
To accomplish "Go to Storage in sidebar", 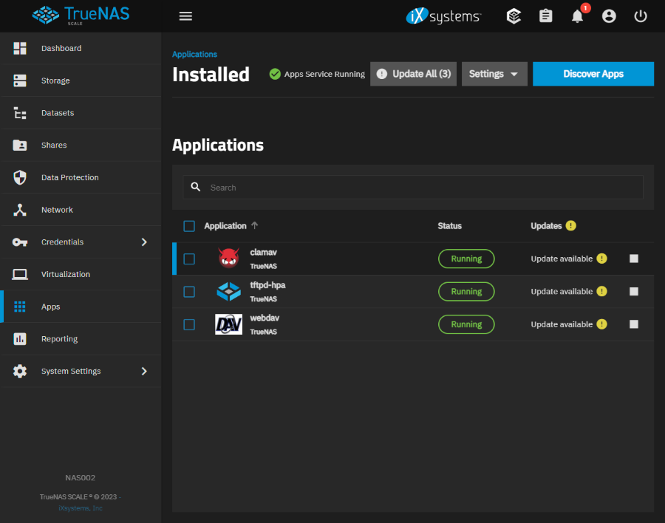I will point(55,81).
